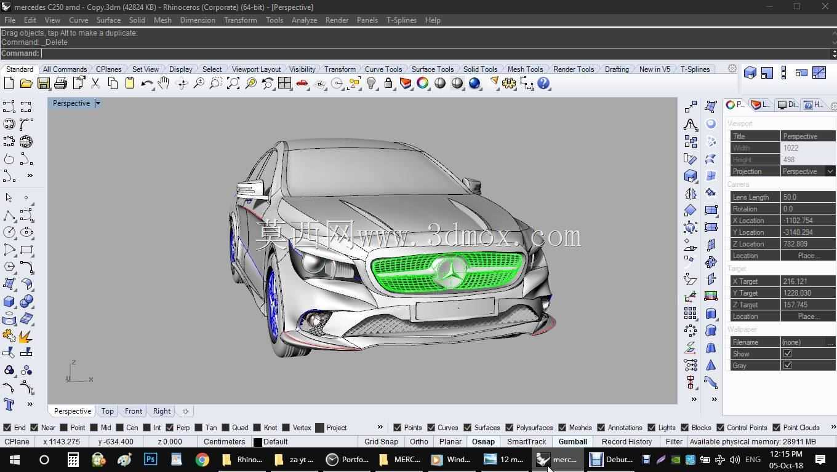Screen dimensions: 837x472
Task: Toggle the End osnap checkbox
Action: pyautogui.click(x=7, y=428)
